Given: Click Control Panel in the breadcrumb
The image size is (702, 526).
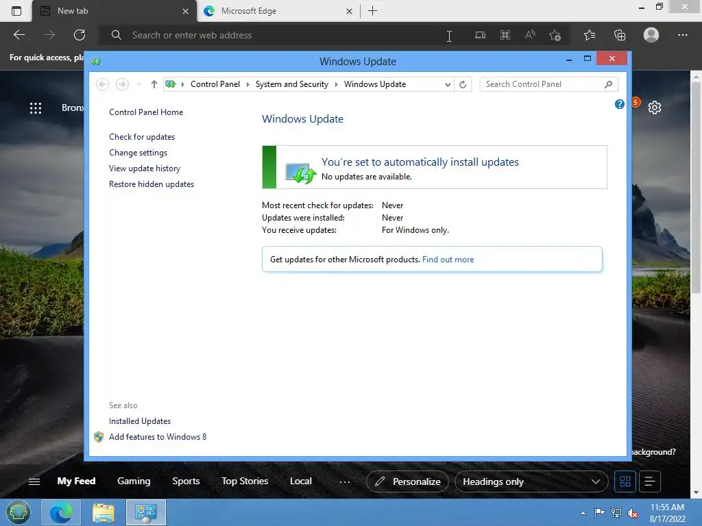Looking at the screenshot, I should (x=215, y=84).
